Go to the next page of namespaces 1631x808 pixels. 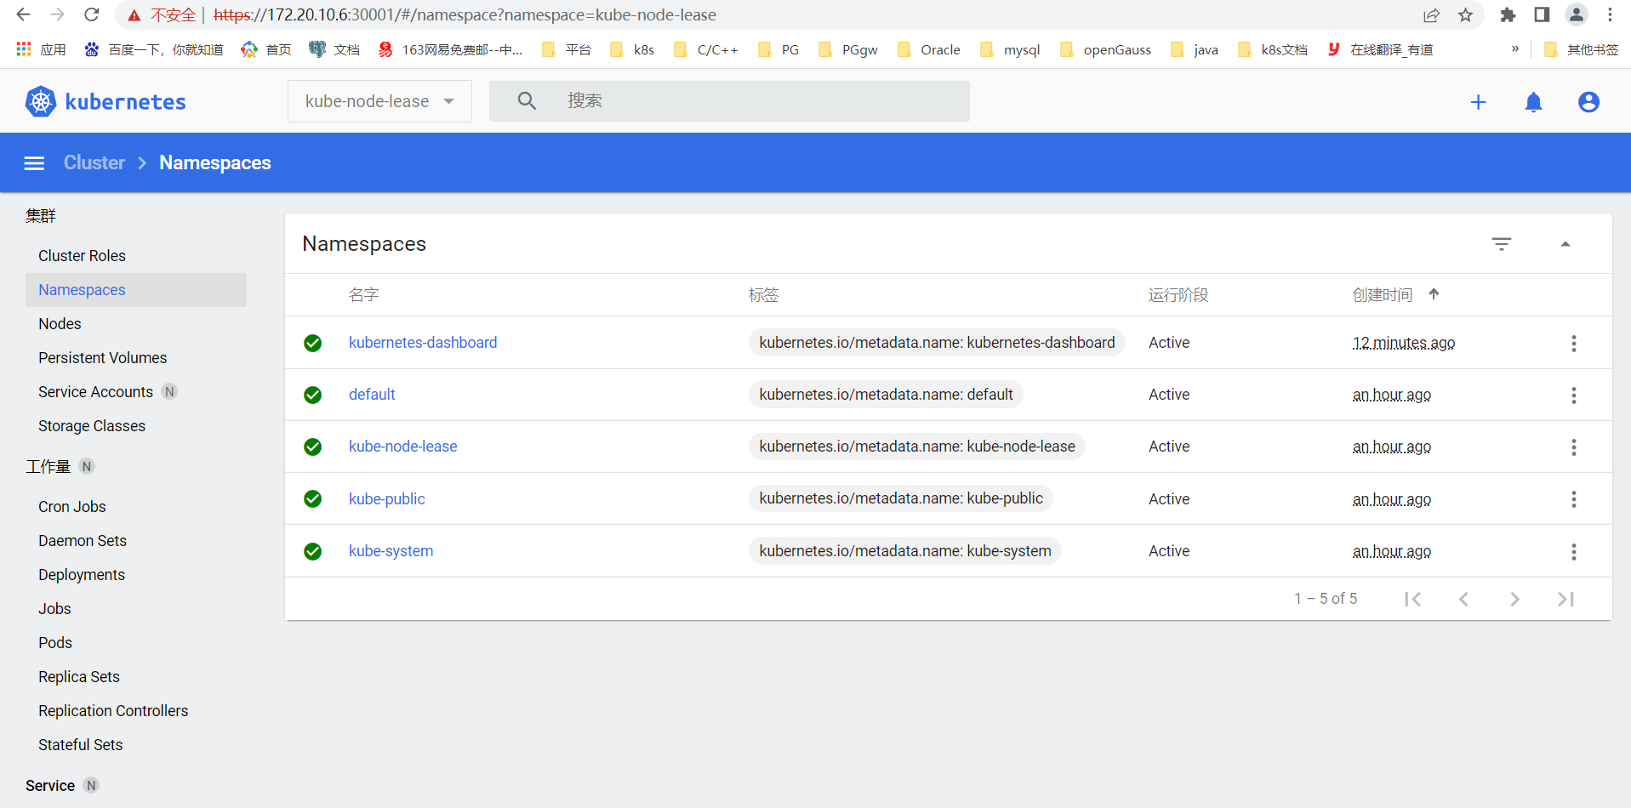(x=1514, y=599)
